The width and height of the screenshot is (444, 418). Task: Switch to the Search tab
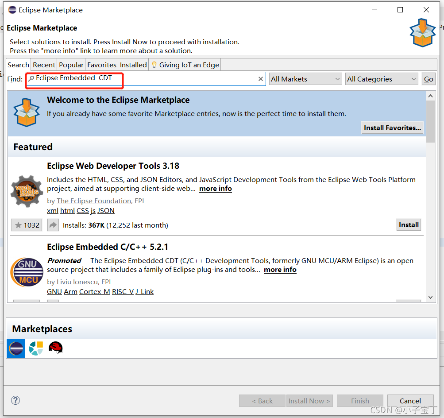[x=19, y=65]
